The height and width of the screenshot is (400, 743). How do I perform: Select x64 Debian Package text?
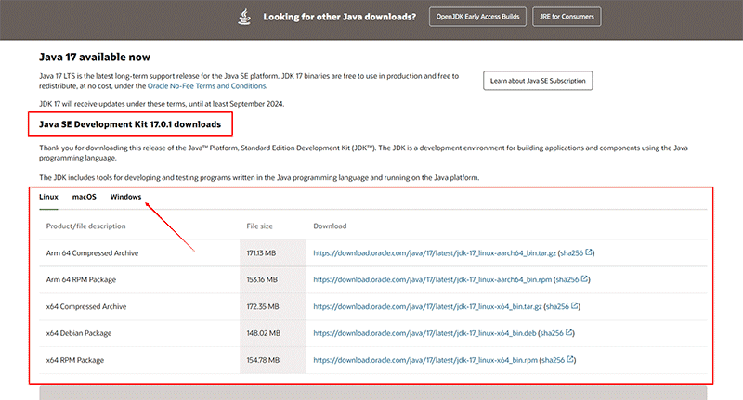click(x=79, y=333)
